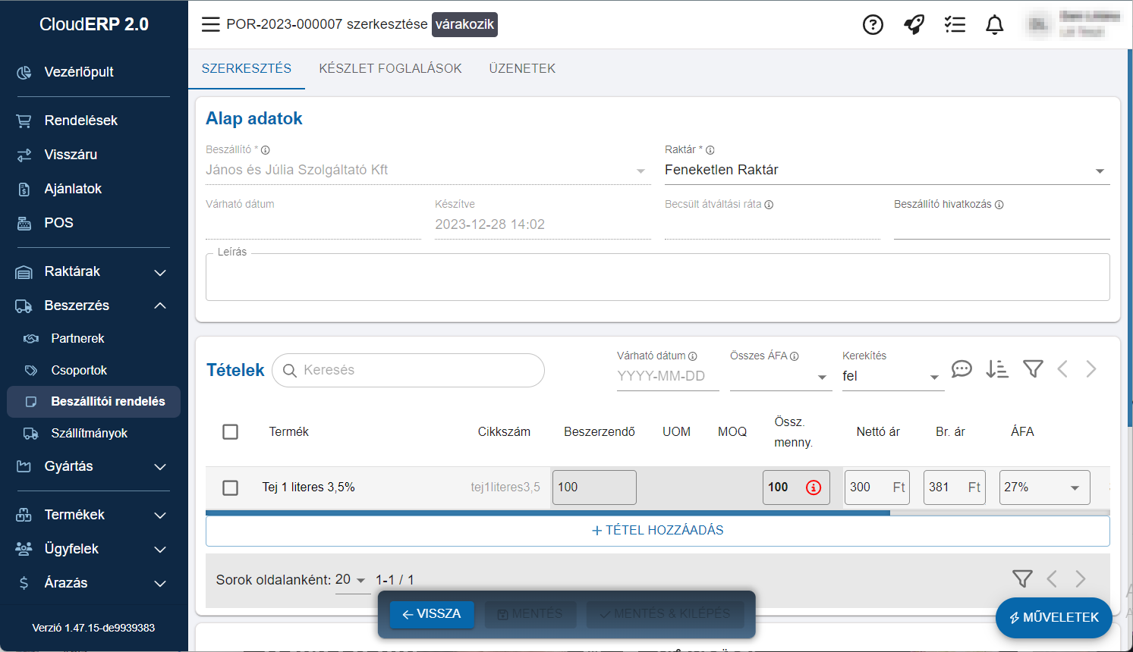
Task: Click the red info icon in quantity field
Action: coord(814,487)
